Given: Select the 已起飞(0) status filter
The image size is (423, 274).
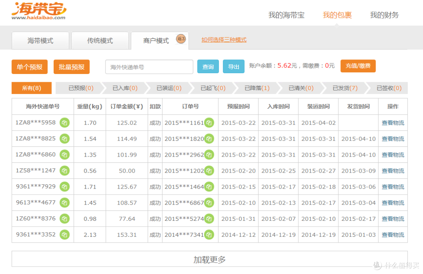Looking at the screenshot, I should (x=213, y=88).
